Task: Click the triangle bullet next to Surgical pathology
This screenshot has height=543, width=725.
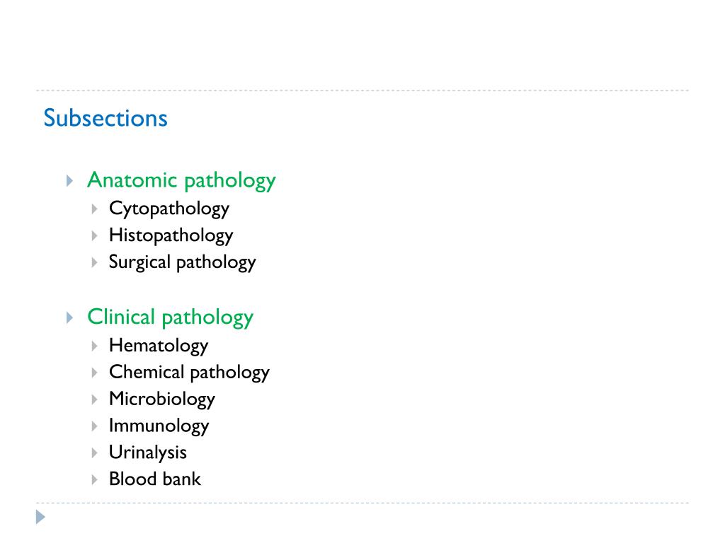Action: [94, 263]
